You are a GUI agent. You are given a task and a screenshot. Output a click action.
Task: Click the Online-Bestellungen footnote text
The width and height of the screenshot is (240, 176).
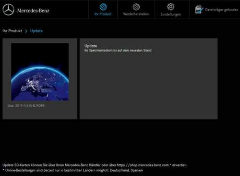(x=72, y=170)
